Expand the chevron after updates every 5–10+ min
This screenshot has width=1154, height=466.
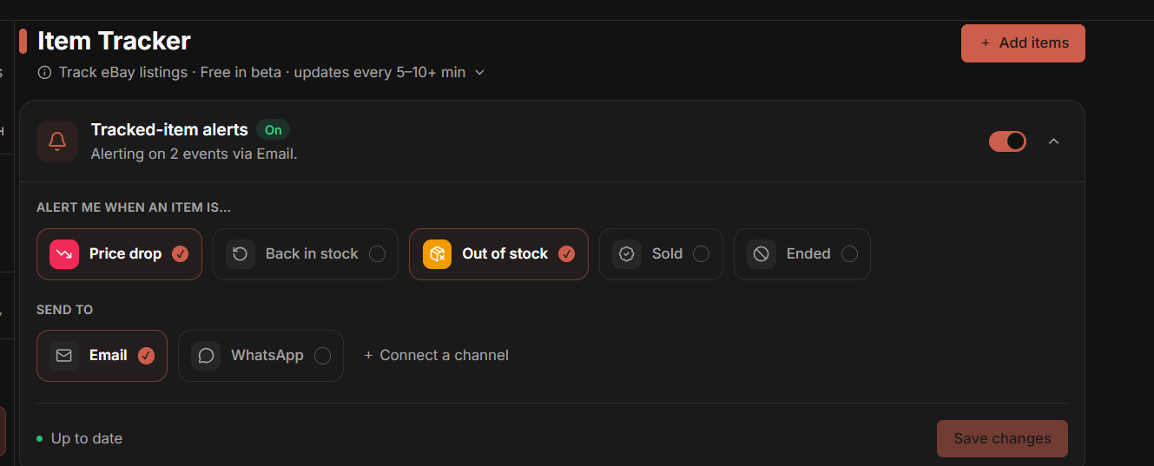pos(479,73)
